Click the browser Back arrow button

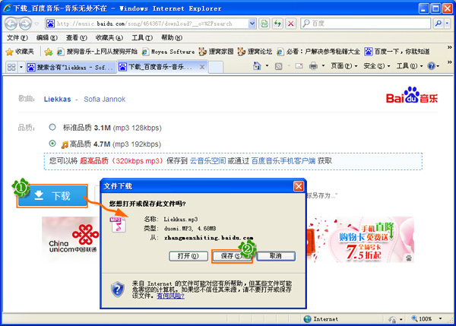tap(11, 24)
